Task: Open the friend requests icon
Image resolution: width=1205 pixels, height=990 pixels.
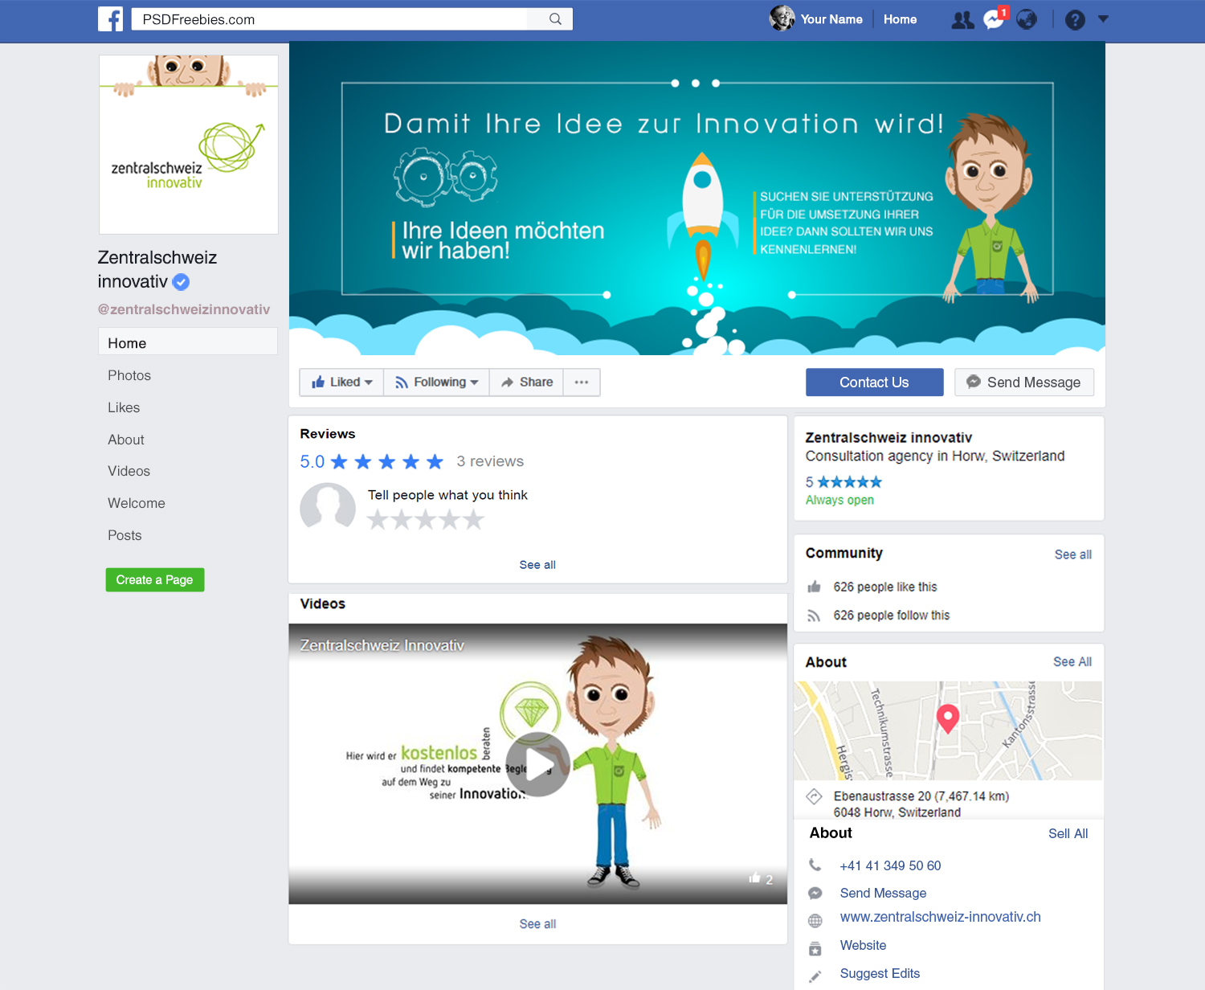Action: click(962, 20)
